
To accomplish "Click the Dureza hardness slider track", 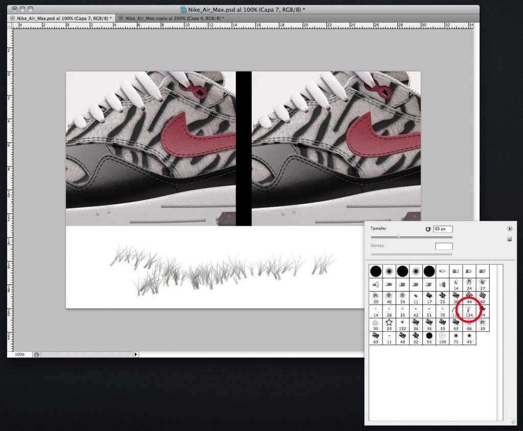I will pos(412,254).
